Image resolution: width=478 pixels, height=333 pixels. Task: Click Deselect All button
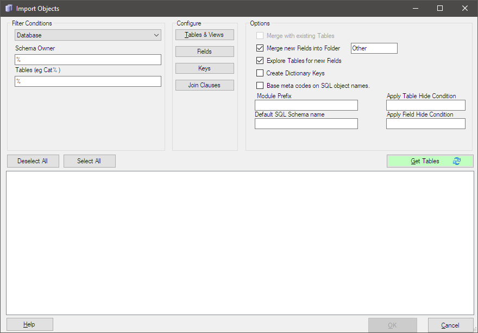[x=33, y=161]
